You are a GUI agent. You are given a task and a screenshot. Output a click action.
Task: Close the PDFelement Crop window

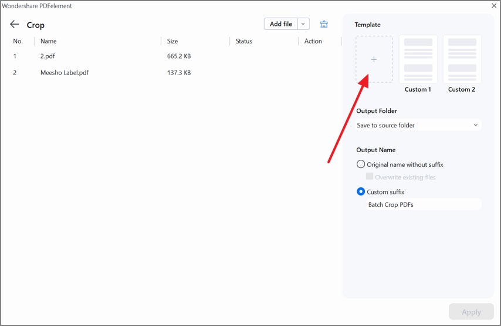(x=494, y=6)
